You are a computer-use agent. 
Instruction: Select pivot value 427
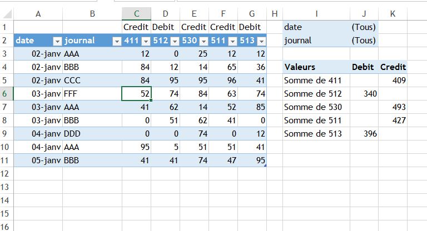(393, 120)
